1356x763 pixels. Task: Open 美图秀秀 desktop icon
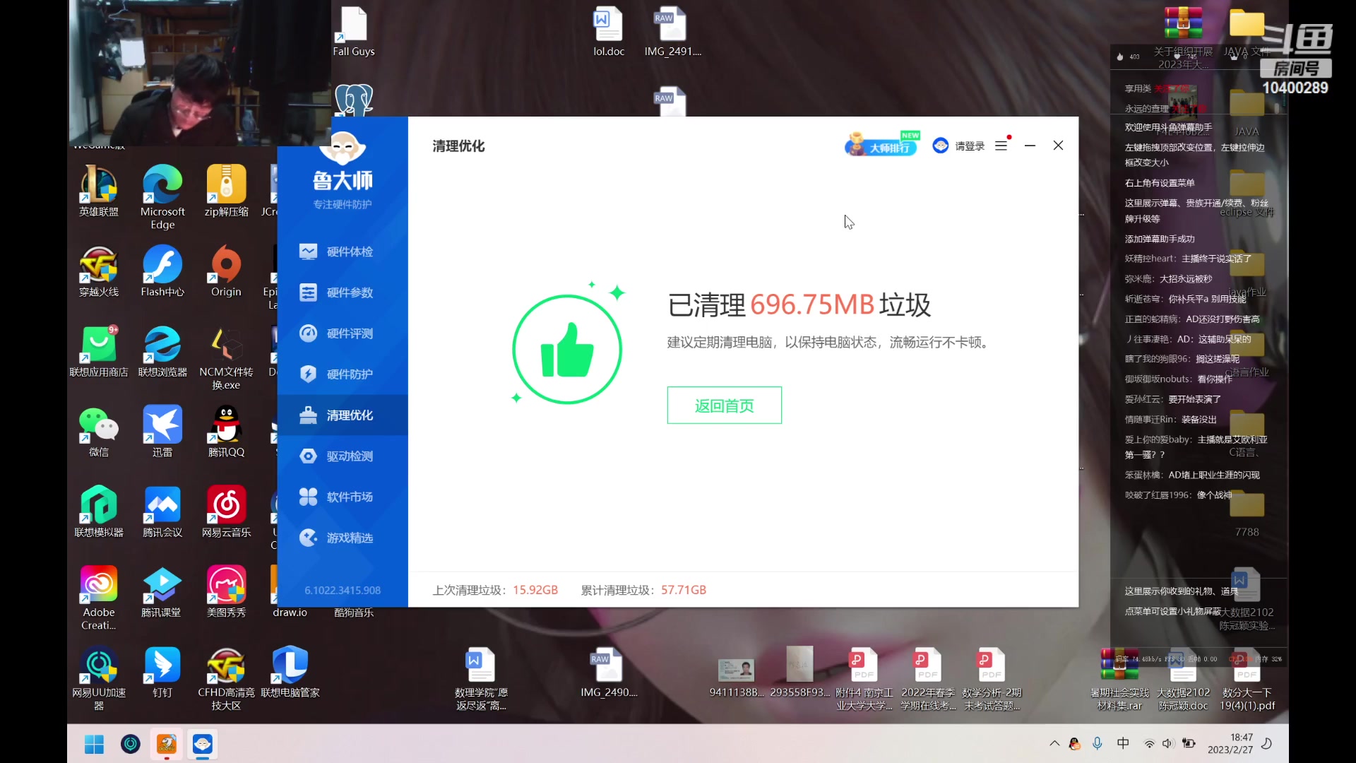tap(226, 592)
